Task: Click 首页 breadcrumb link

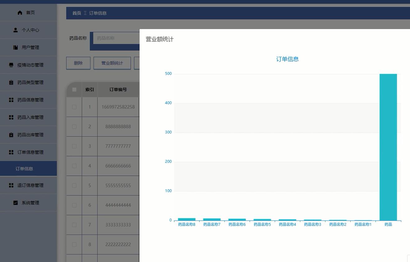Action: point(77,13)
